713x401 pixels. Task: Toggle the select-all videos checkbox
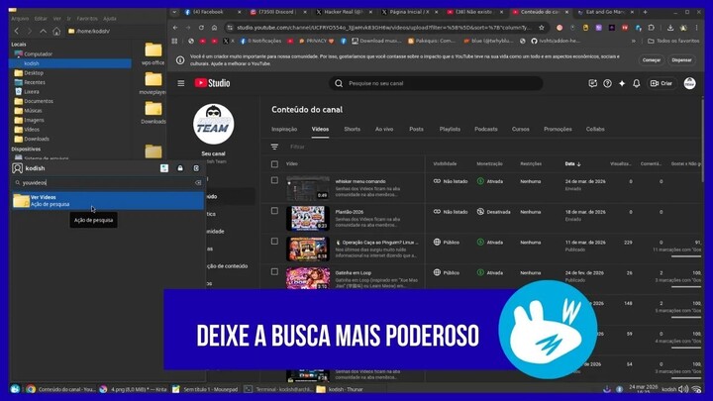274,164
